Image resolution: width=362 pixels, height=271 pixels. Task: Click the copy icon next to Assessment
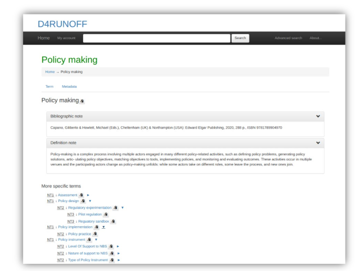click(81, 195)
